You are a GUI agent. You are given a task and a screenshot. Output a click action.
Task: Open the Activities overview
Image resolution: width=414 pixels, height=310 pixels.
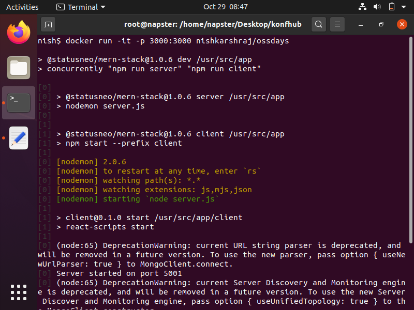22,7
